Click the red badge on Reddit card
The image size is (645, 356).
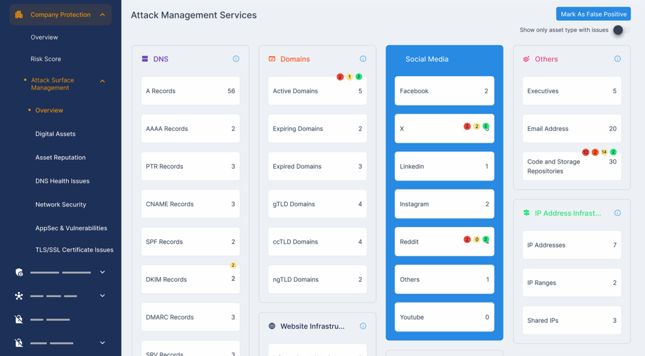coord(467,240)
